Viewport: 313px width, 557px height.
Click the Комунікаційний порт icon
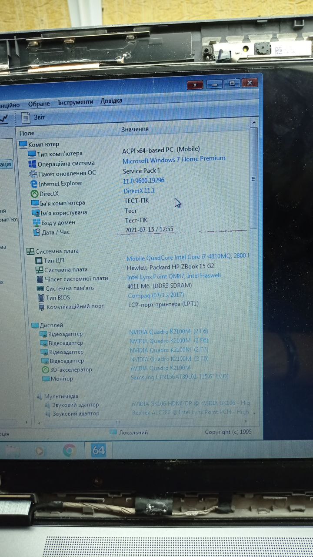click(41, 307)
